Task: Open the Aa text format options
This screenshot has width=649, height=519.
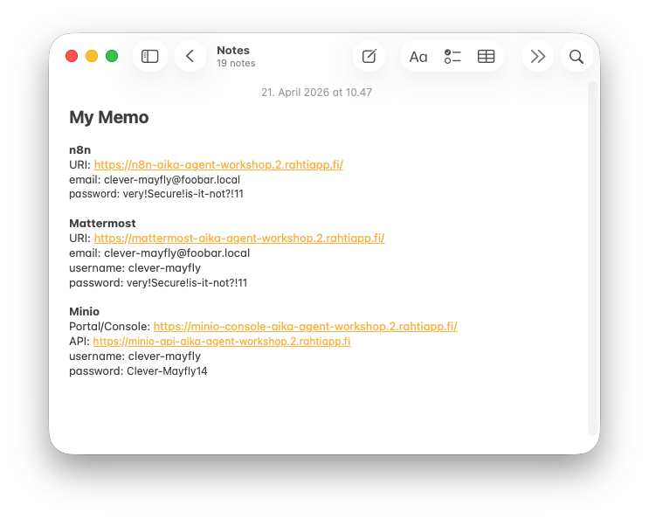Action: click(418, 57)
